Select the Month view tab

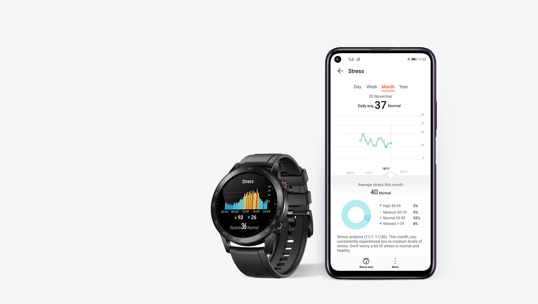tap(388, 87)
